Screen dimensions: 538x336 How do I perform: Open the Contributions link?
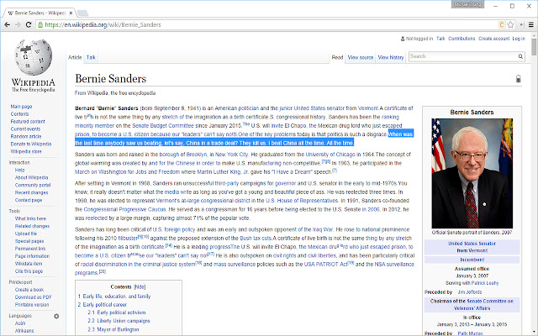tap(462, 39)
